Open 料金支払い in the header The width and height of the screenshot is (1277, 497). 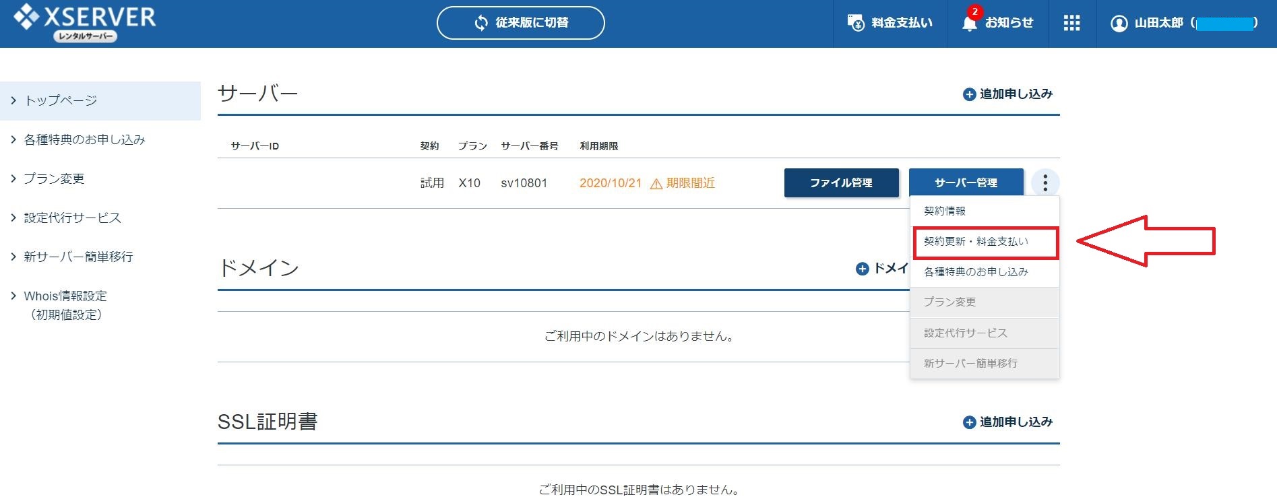890,23
